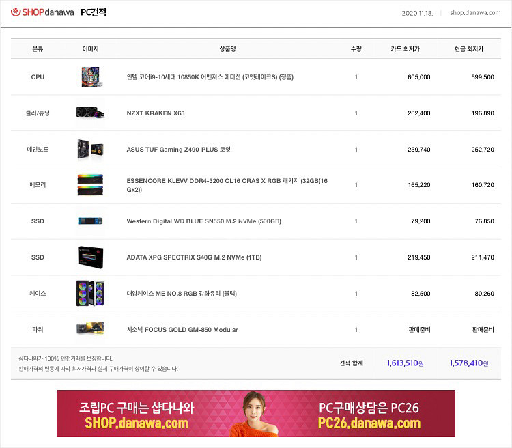
Task: Click the 메인보드 category cell
Action: pyautogui.click(x=38, y=150)
